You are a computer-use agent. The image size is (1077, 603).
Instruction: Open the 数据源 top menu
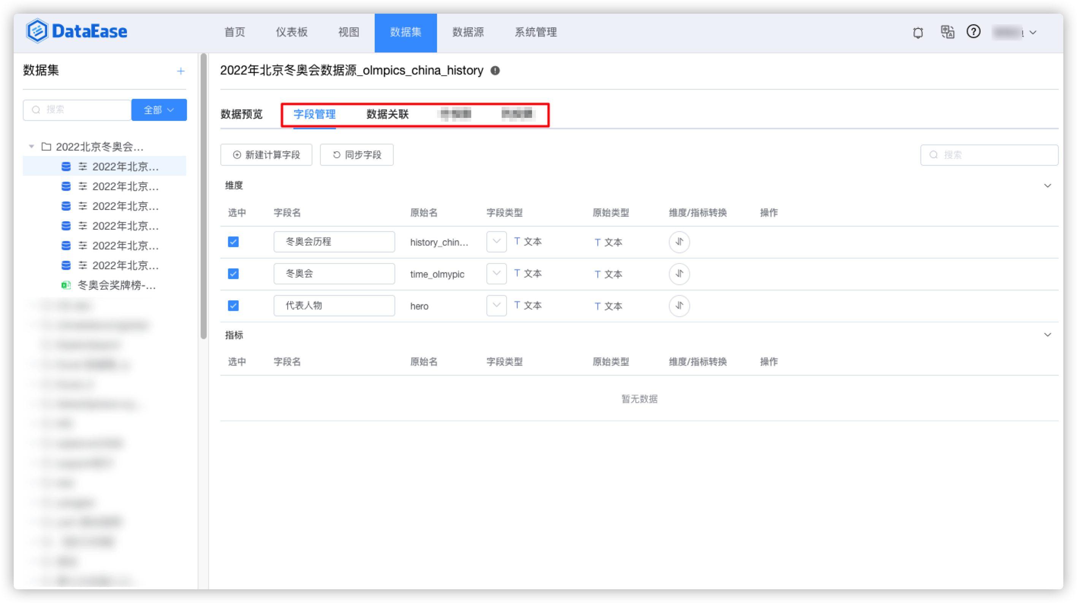(468, 32)
